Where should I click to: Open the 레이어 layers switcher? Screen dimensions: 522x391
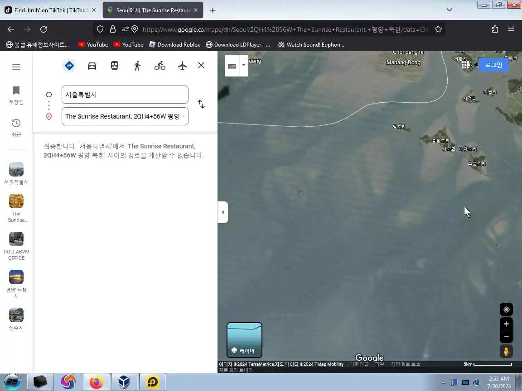pyautogui.click(x=244, y=340)
